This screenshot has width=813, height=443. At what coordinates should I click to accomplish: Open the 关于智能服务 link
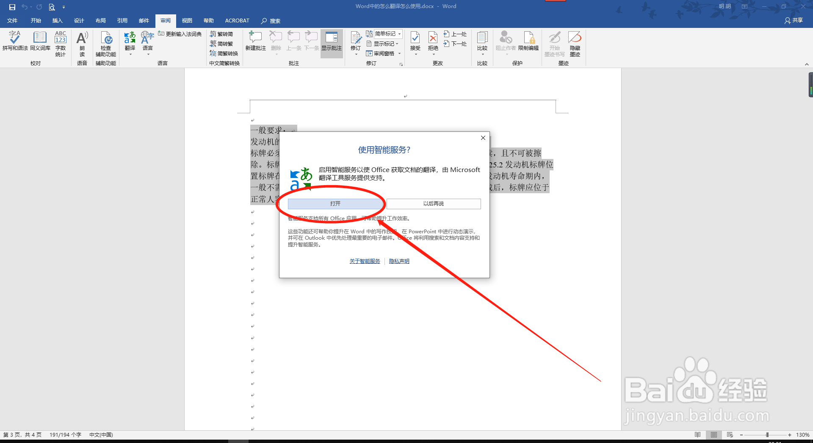(364, 261)
